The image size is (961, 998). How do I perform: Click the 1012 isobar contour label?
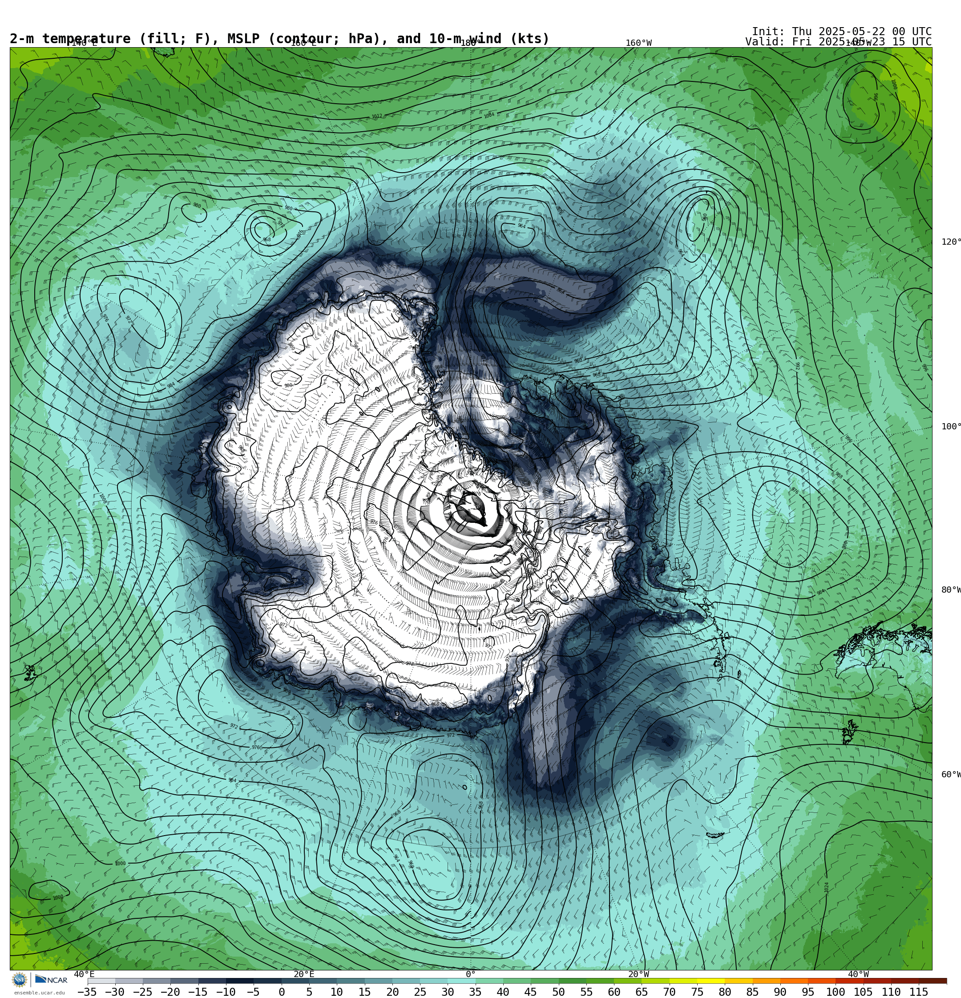[x=377, y=117]
